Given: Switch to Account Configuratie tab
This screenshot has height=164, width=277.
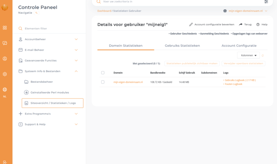Looking at the screenshot, I should tap(239, 46).
